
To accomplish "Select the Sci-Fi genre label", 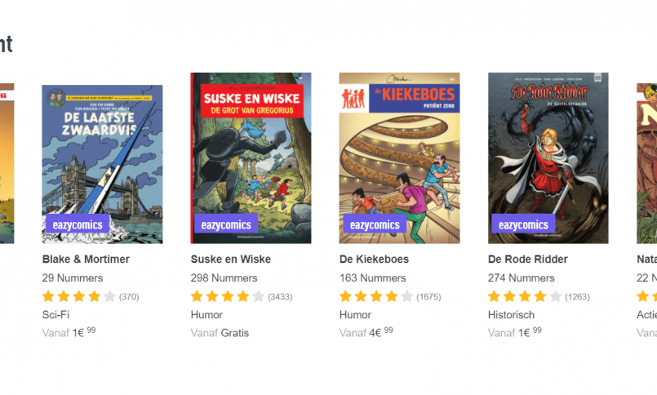I will tap(55, 314).
